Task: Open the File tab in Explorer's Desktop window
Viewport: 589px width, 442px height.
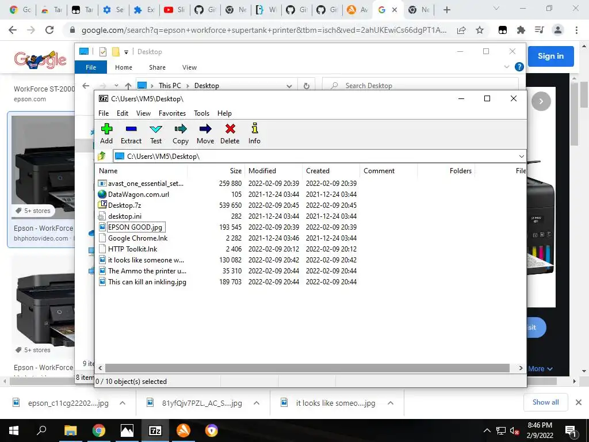Action: (x=91, y=67)
